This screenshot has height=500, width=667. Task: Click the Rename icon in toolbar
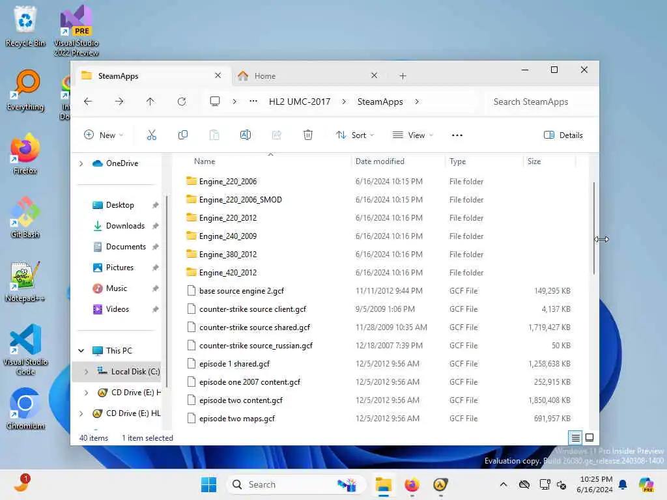pyautogui.click(x=246, y=135)
